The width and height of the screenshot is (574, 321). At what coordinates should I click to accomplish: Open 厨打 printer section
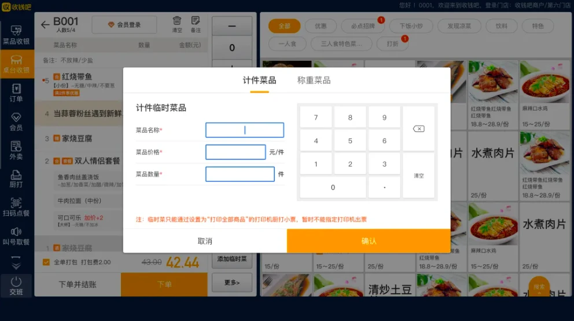pyautogui.click(x=16, y=179)
